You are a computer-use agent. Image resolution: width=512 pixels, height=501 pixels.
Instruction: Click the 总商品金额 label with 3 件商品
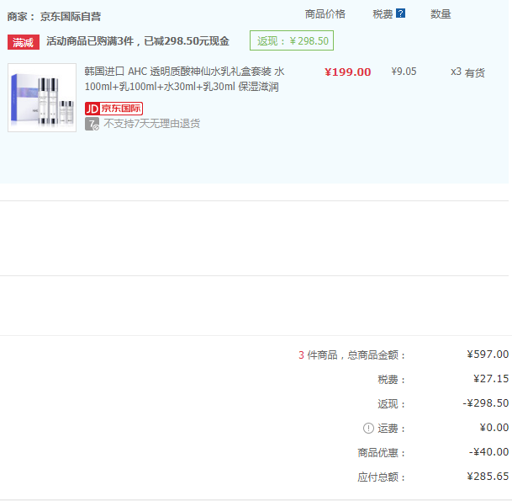click(351, 355)
